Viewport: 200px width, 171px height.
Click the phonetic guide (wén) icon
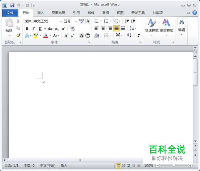click(x=82, y=21)
